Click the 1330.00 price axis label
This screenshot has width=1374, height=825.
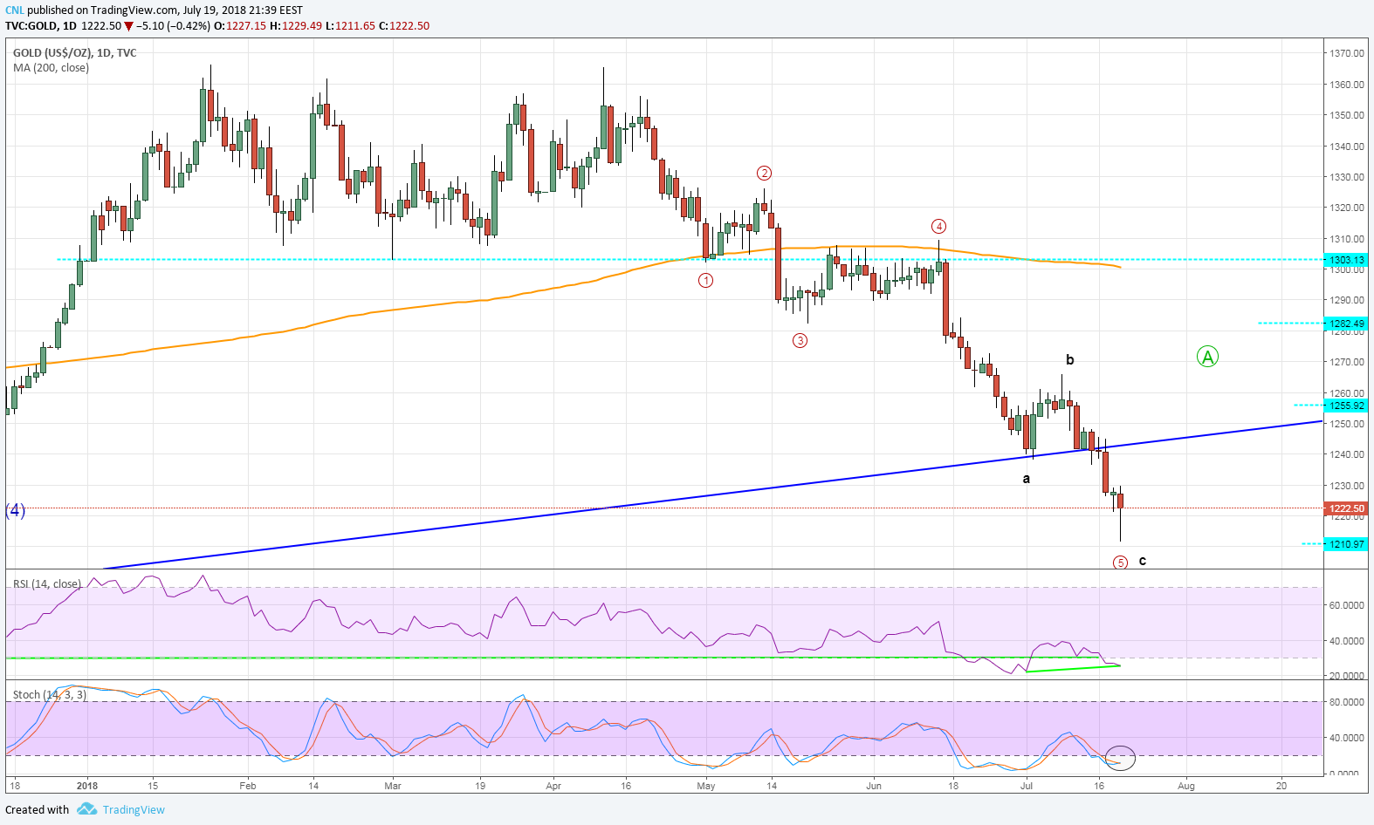(1347, 177)
